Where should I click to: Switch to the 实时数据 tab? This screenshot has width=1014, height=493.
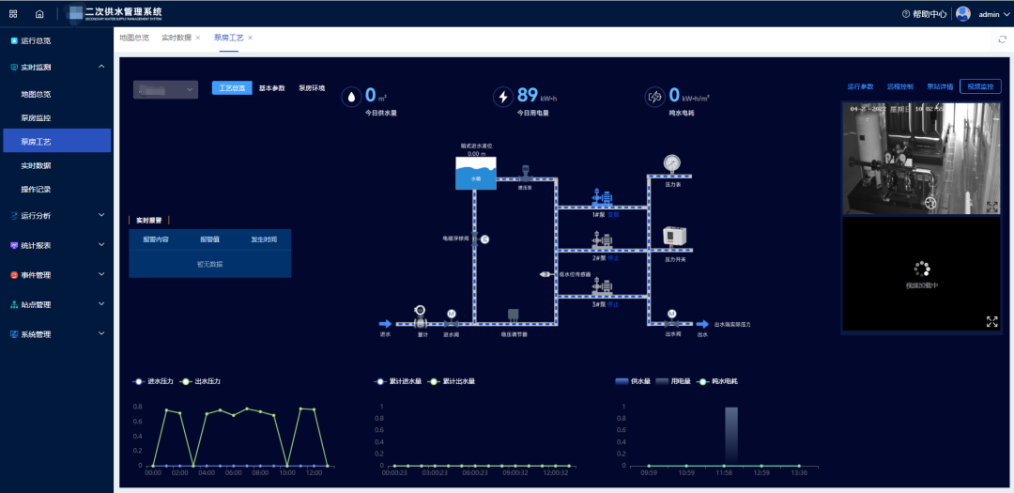[x=177, y=38]
